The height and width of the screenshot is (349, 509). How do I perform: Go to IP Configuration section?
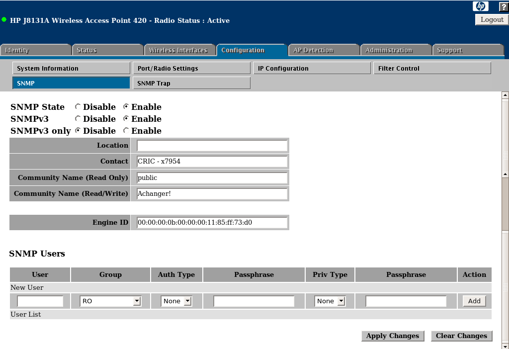312,69
